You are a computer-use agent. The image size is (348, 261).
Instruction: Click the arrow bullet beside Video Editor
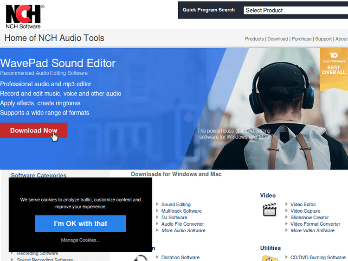pyautogui.click(x=286, y=204)
